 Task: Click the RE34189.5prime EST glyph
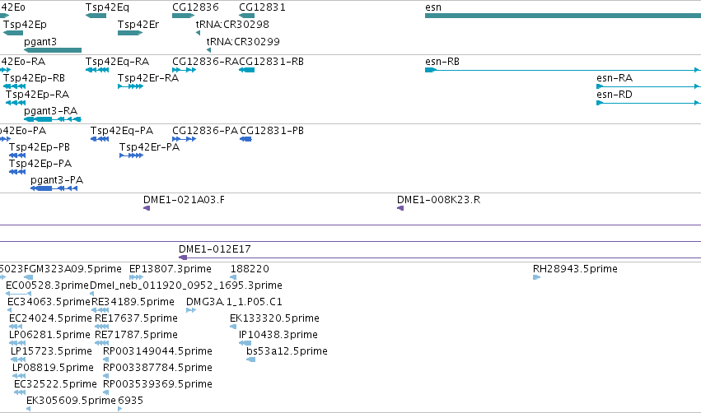[100, 310]
